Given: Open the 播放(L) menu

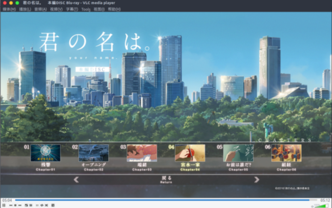Looking at the screenshot, I should point(25,9).
